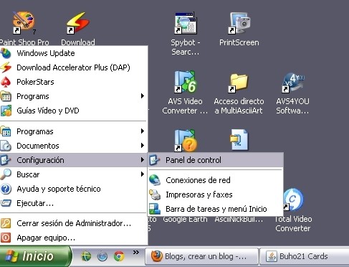Select Cerrar sesión de Administrador...
The width and height of the screenshot is (349, 267).
tap(73, 223)
